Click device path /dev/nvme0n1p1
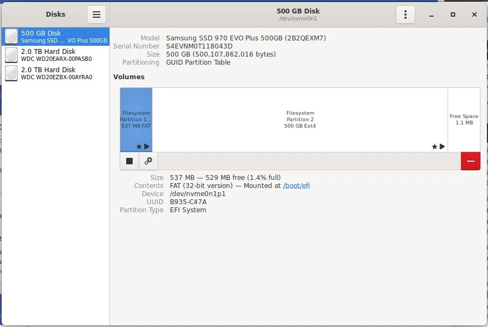 click(x=198, y=193)
